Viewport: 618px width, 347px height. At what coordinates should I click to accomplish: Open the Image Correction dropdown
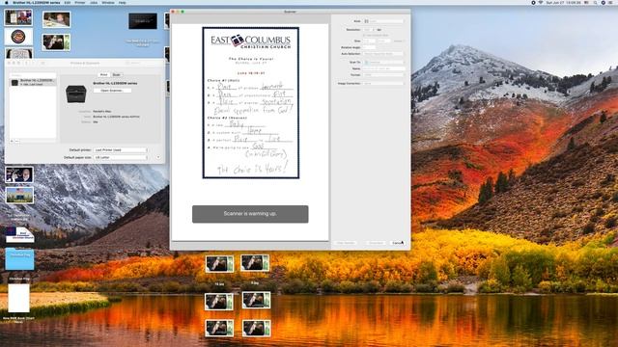pos(383,84)
